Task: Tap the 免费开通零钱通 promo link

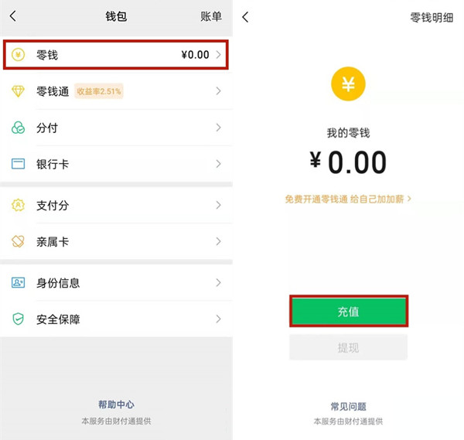Action: click(x=347, y=199)
